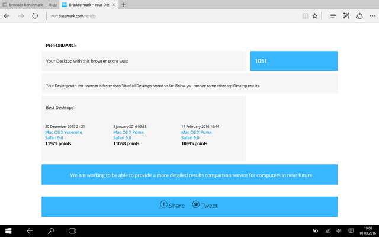Click 3 January 2016 05:38 date
Screen dimensions: 379x237
(x=130, y=126)
